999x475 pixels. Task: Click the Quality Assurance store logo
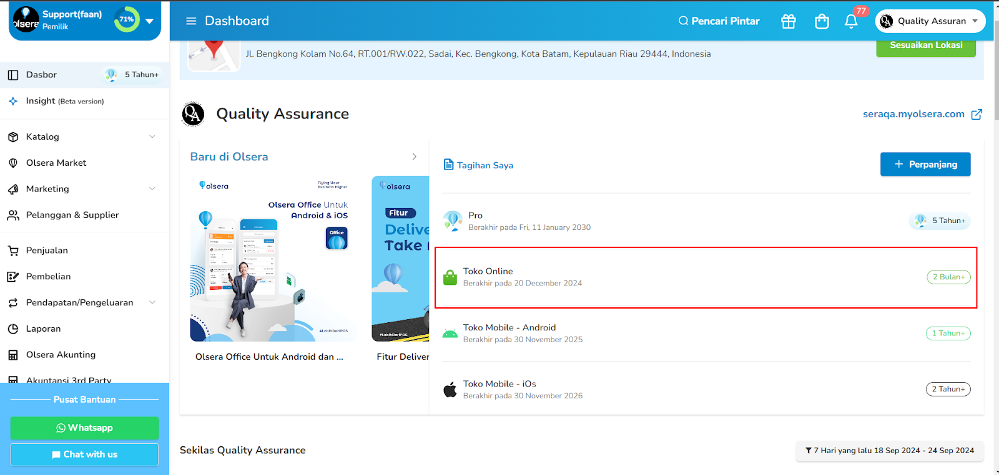[x=193, y=114]
